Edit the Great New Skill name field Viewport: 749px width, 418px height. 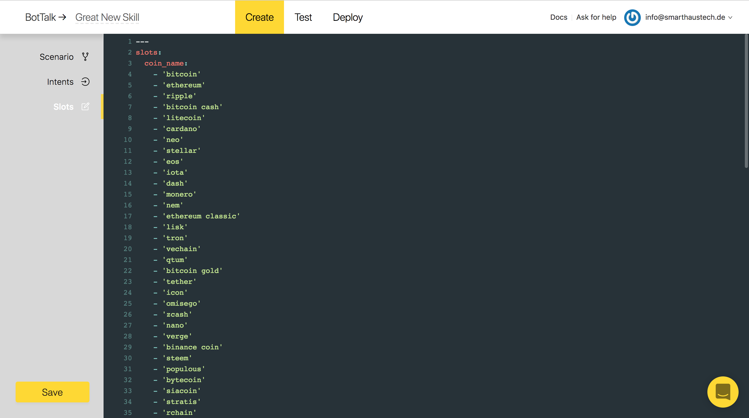tap(107, 17)
